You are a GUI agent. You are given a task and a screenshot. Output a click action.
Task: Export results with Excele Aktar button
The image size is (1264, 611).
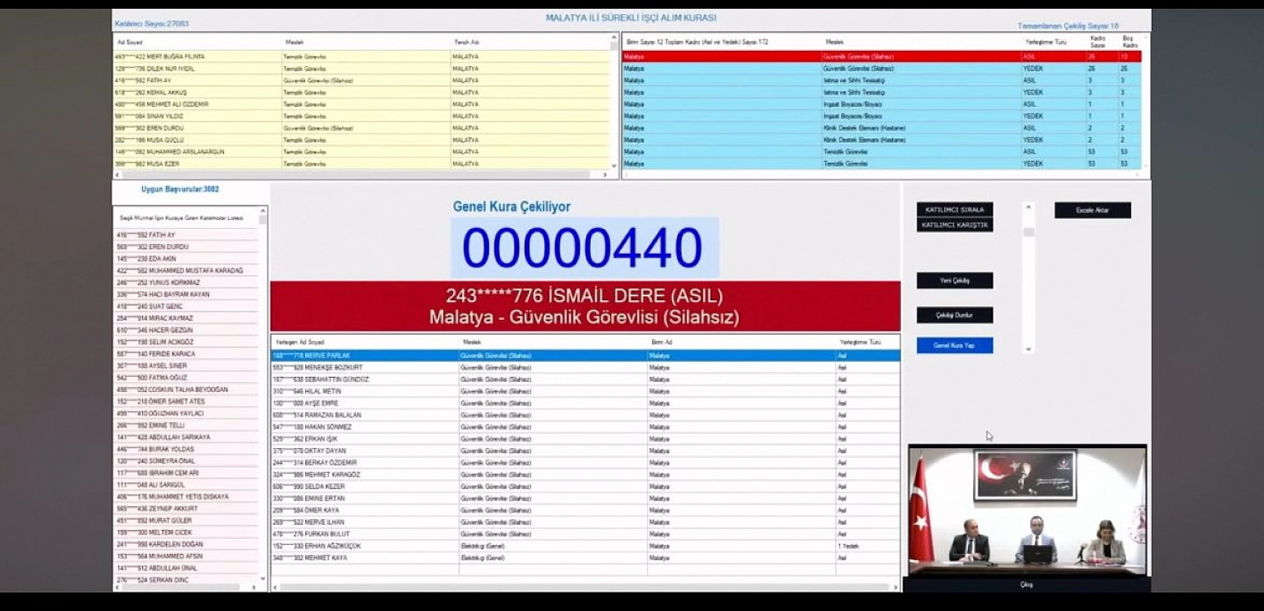pos(1092,210)
